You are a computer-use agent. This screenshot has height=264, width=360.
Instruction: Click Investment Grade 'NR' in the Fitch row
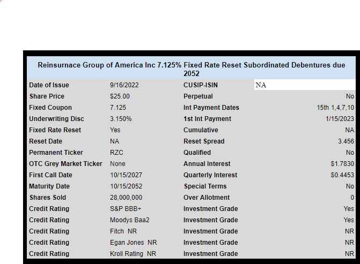click(x=349, y=231)
